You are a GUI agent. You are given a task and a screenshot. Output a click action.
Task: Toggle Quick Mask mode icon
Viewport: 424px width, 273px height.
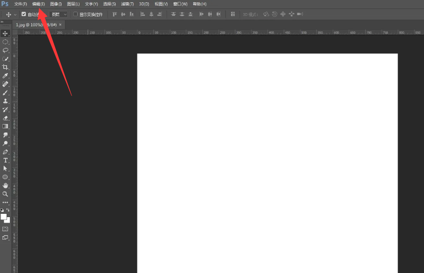[x=6, y=229]
